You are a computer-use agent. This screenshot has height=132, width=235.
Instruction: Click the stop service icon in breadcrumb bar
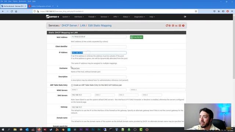[x=170, y=26]
